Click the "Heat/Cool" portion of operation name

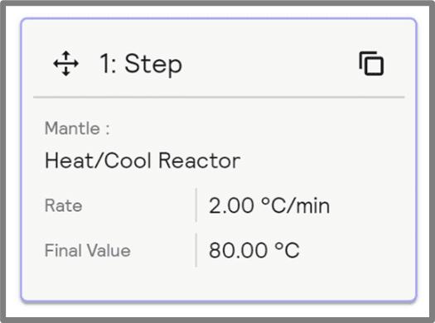[98, 161]
